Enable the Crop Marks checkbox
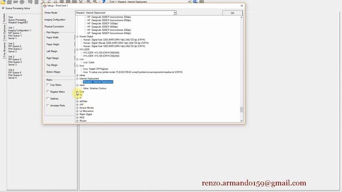 pos(48,85)
